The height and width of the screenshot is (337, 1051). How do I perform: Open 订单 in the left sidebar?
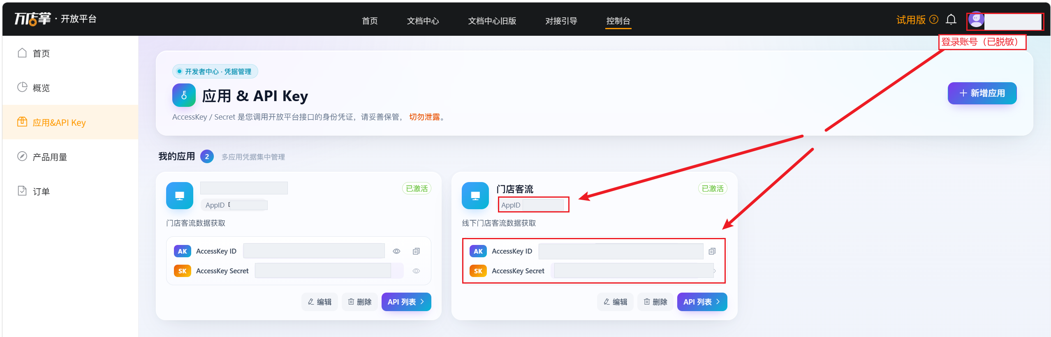click(70, 192)
